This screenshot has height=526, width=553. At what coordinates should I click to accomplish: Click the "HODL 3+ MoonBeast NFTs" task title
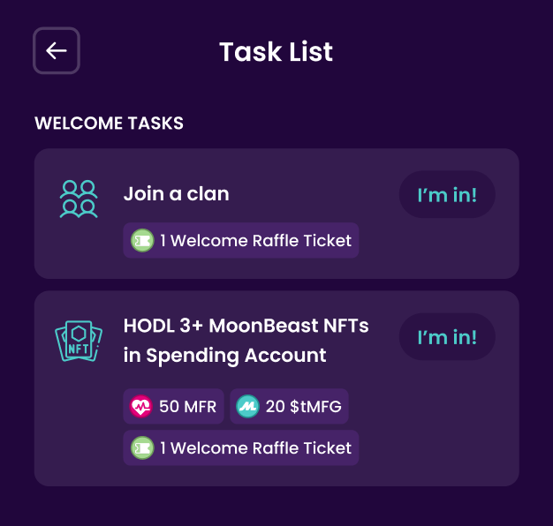point(246,326)
